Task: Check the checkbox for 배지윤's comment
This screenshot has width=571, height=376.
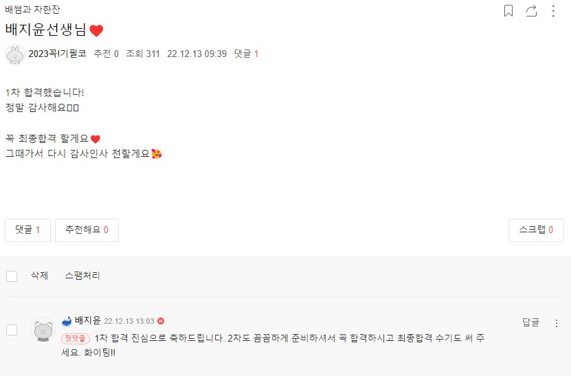Action: click(x=12, y=330)
